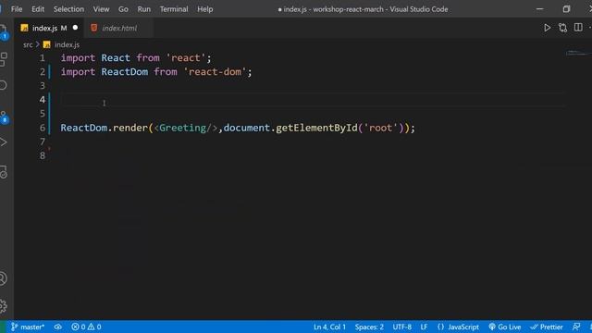Open the Run menu
The width and height of the screenshot is (592, 333).
(x=144, y=9)
